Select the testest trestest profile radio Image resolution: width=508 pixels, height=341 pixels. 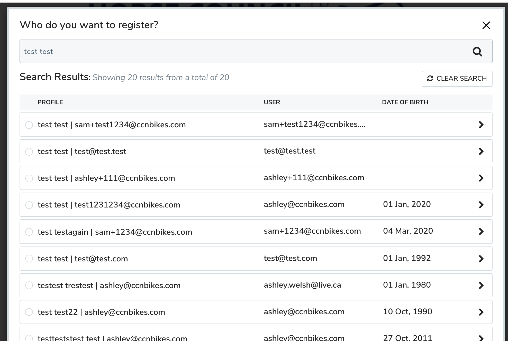click(29, 285)
